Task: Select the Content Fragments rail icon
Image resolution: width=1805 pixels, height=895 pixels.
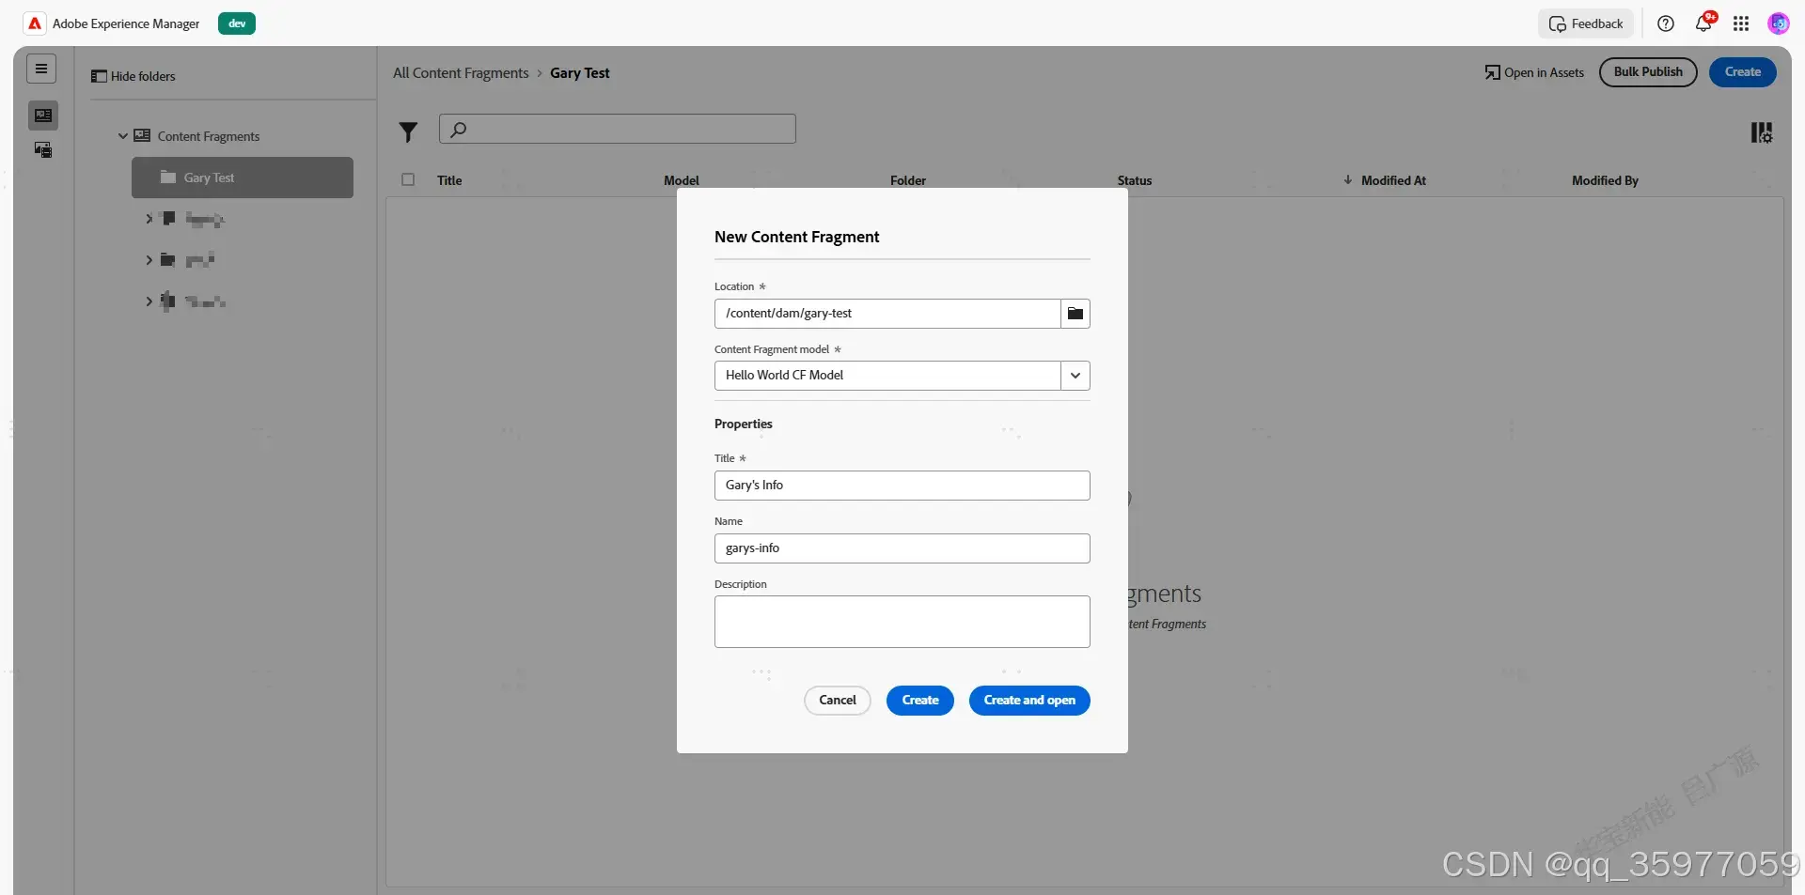Action: point(43,116)
